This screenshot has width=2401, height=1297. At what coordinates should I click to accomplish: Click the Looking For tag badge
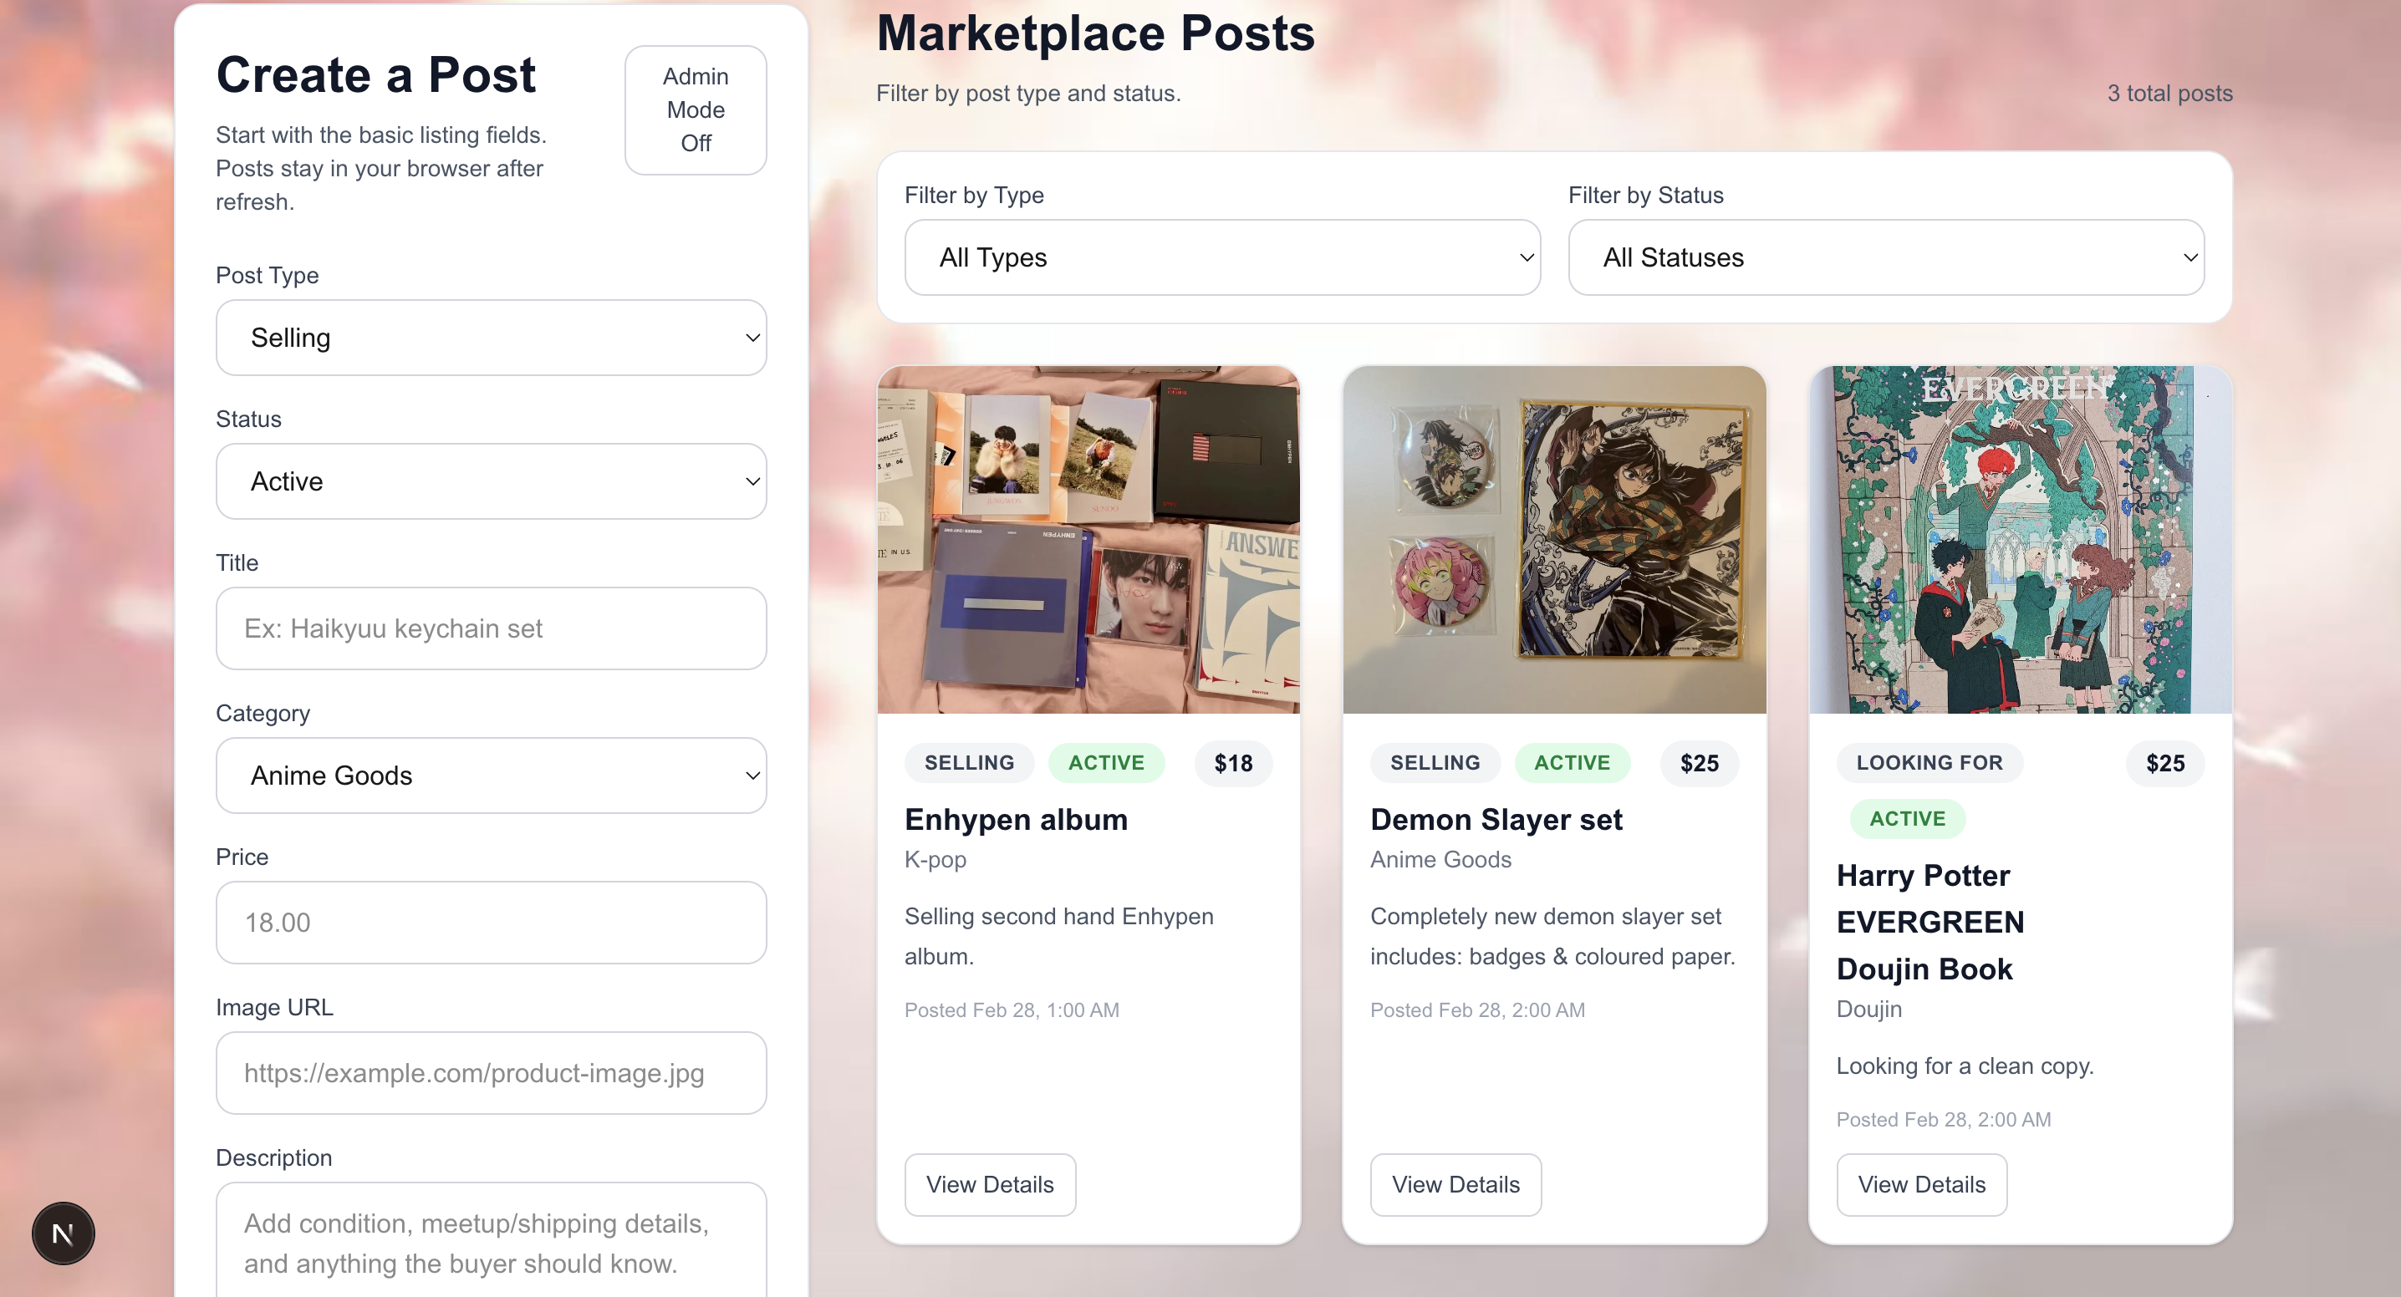1929,762
